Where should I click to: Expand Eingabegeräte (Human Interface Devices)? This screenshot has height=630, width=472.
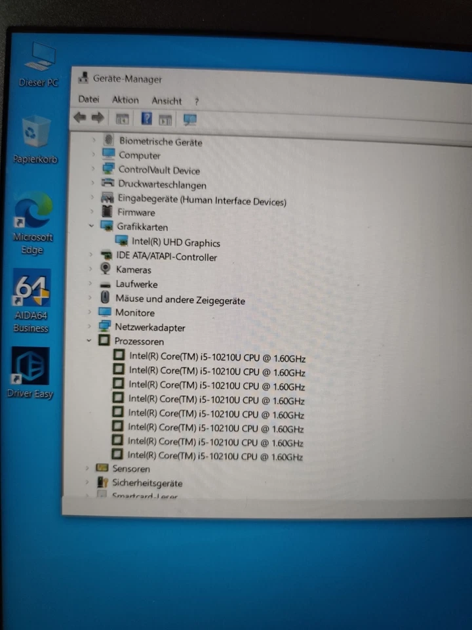pos(92,197)
